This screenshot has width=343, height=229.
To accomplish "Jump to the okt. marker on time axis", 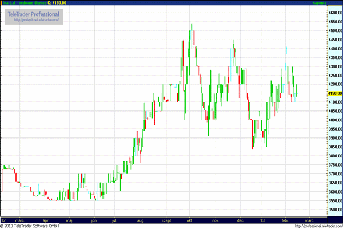I will [189, 220].
